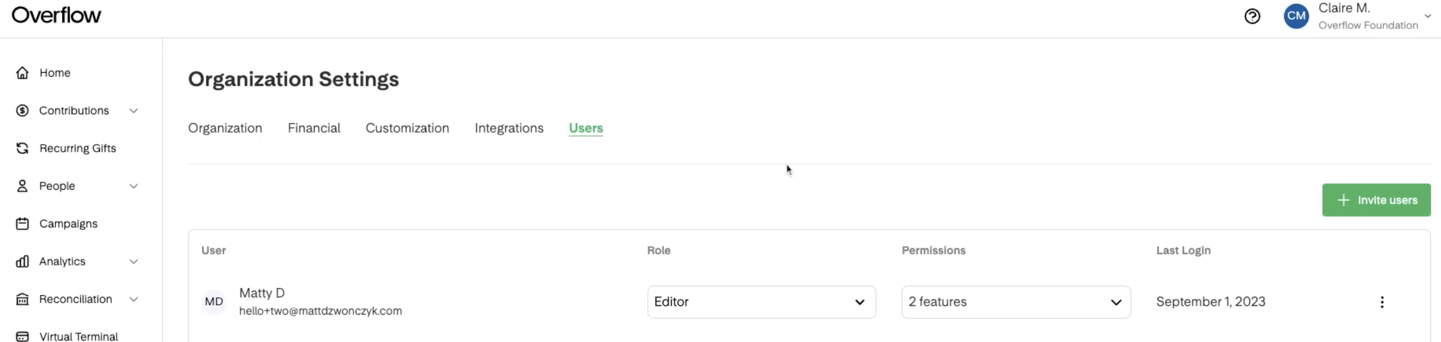Open the Editor role dropdown

pyautogui.click(x=761, y=302)
